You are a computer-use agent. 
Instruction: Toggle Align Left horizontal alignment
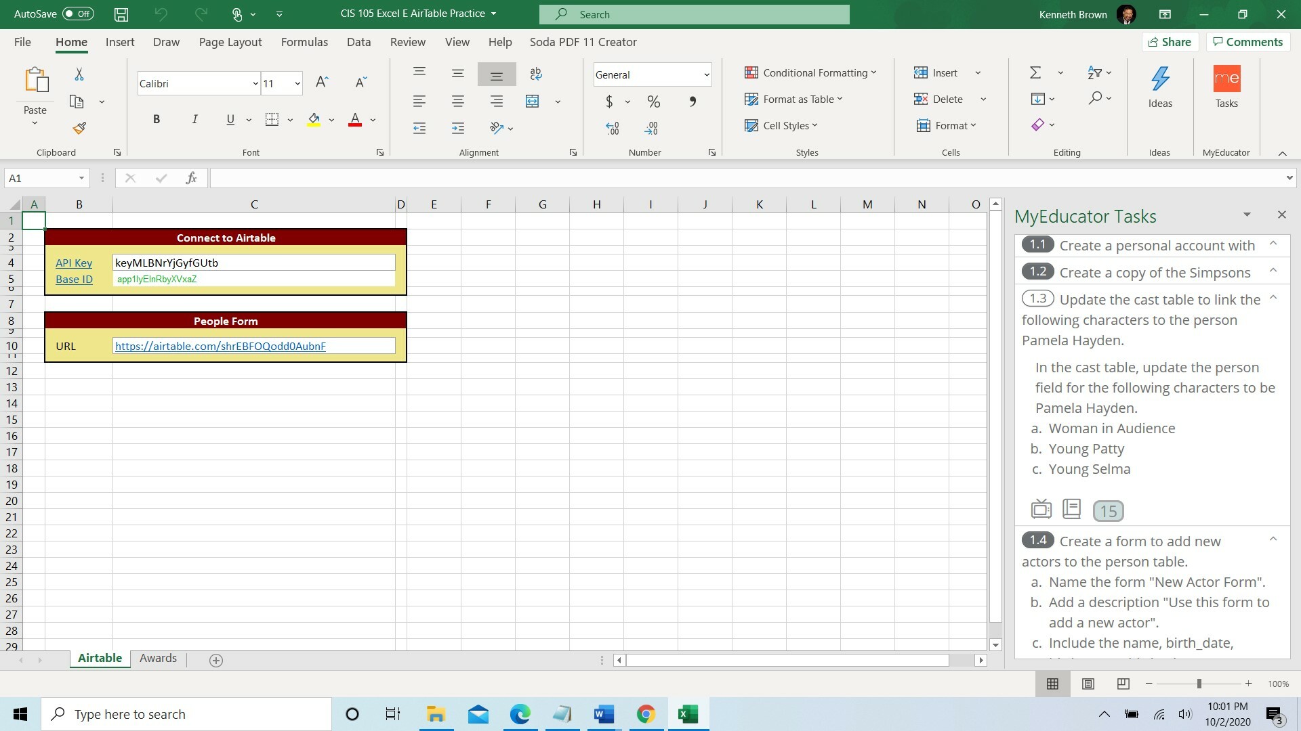pyautogui.click(x=419, y=102)
